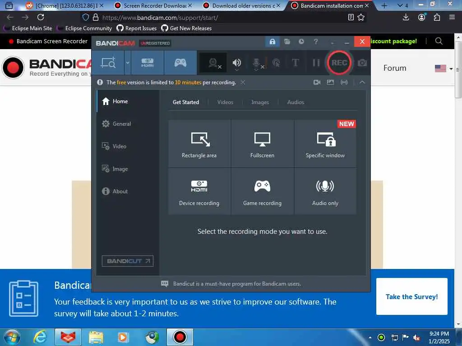The height and width of the screenshot is (346, 462).
Task: Open Eclipse Community bookmark
Action: pos(85,28)
